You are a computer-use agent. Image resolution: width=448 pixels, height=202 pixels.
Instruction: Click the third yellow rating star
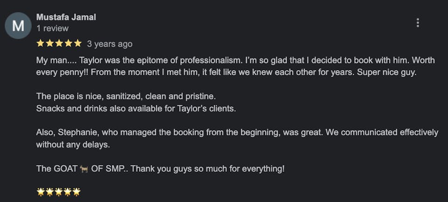[59, 43]
